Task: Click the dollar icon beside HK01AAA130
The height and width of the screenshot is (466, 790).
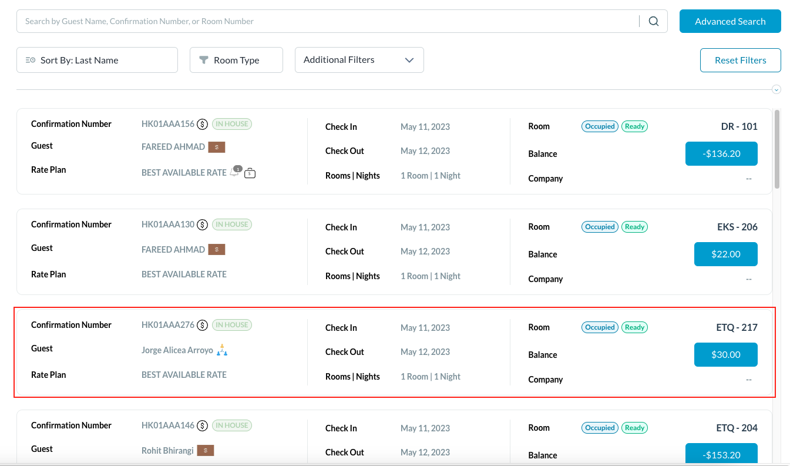Action: click(x=203, y=224)
